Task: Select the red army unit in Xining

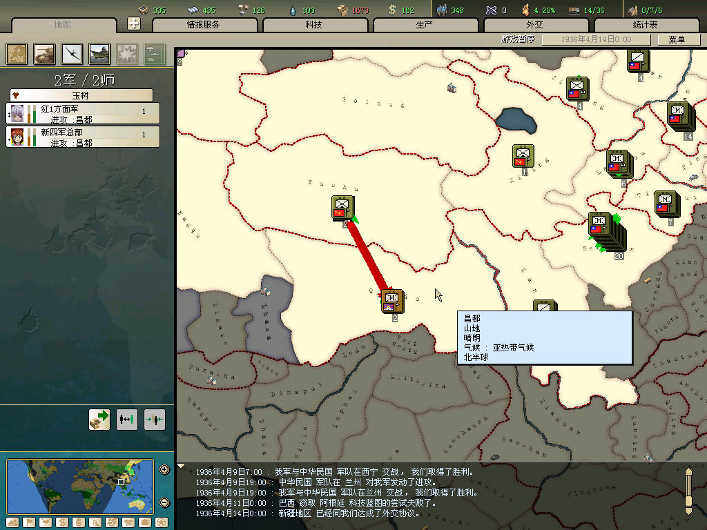Action: point(523,156)
